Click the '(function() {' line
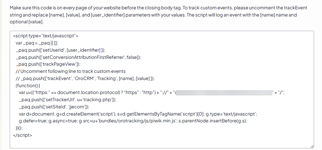Screen dimensions: 322x150 pyautogui.click(x=29, y=86)
